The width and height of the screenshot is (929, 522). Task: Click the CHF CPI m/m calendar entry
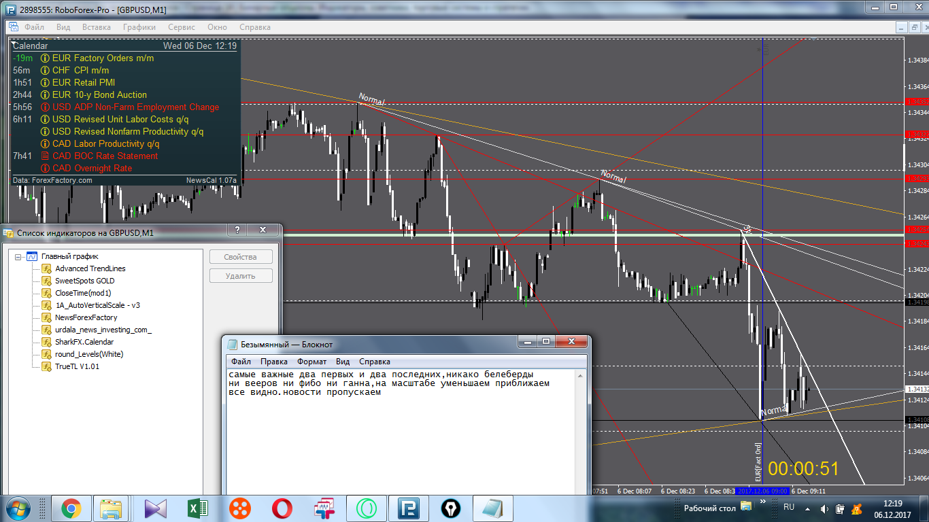coord(80,71)
